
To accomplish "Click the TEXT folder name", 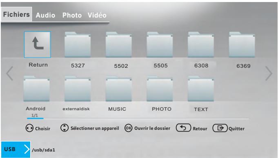I will coord(201,109).
